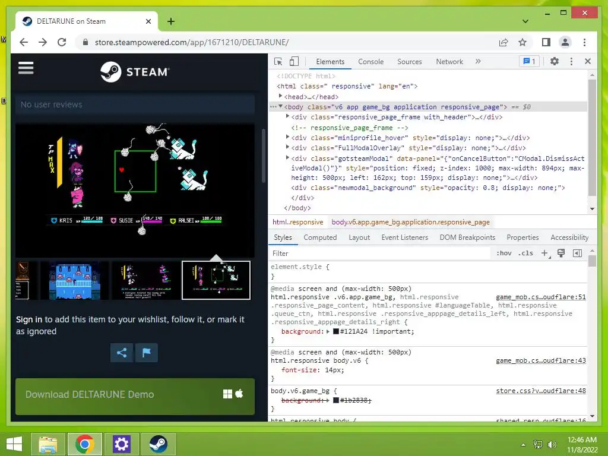Screen dimensions: 608x456
Task: Open the Properties tab
Action: click(522, 237)
